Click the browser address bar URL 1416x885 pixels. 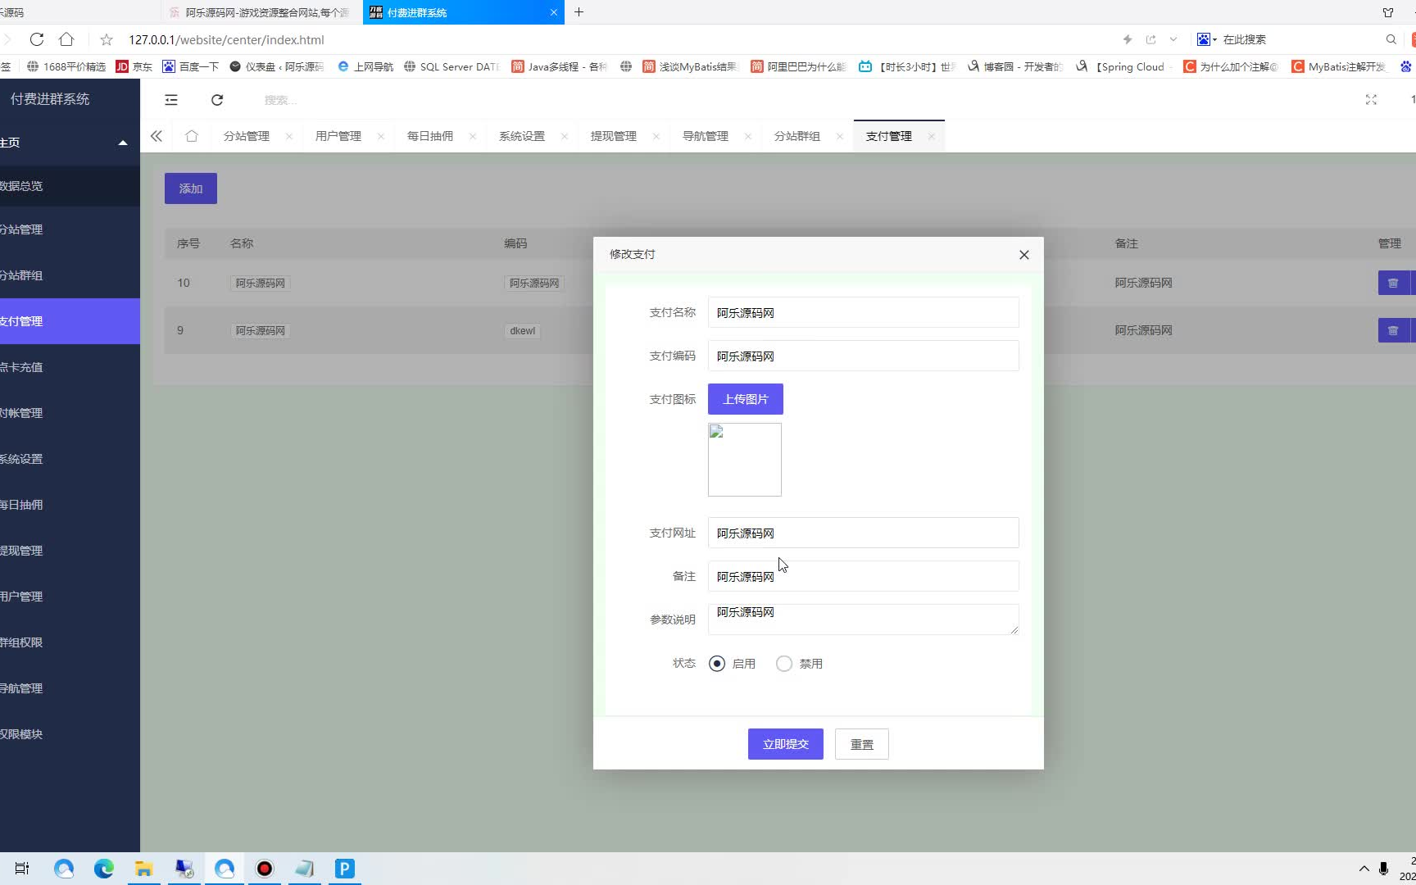pyautogui.click(x=226, y=39)
